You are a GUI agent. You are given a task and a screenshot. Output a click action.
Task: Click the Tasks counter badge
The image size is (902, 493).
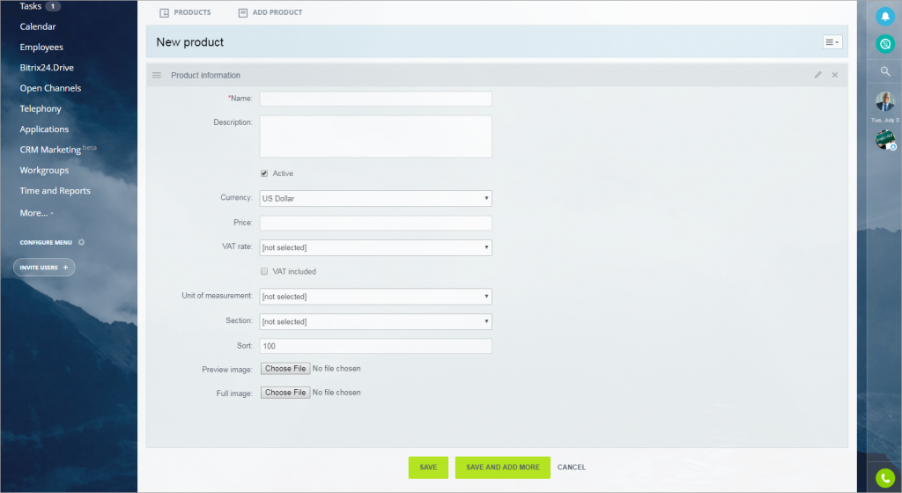tap(53, 6)
